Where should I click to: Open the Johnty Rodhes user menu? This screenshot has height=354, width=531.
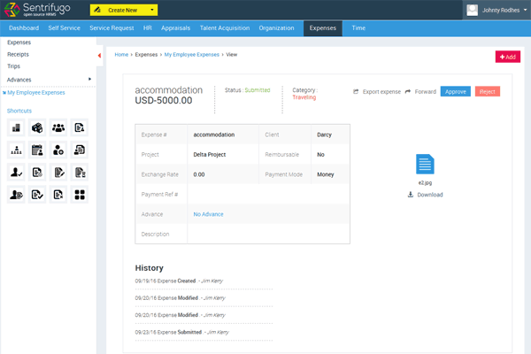click(496, 10)
